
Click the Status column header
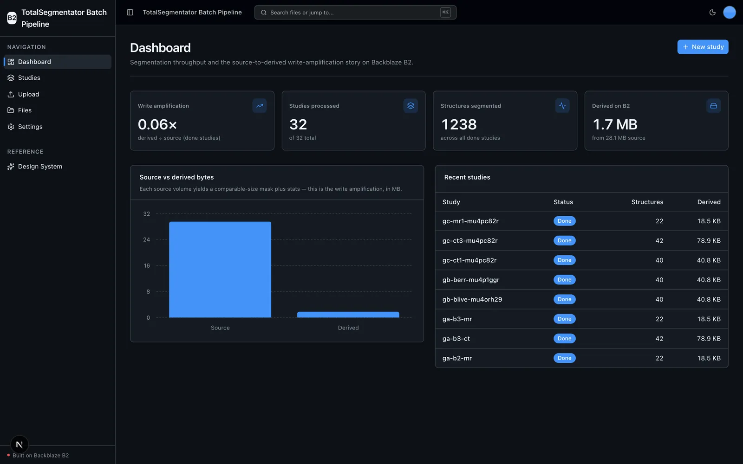(x=563, y=202)
